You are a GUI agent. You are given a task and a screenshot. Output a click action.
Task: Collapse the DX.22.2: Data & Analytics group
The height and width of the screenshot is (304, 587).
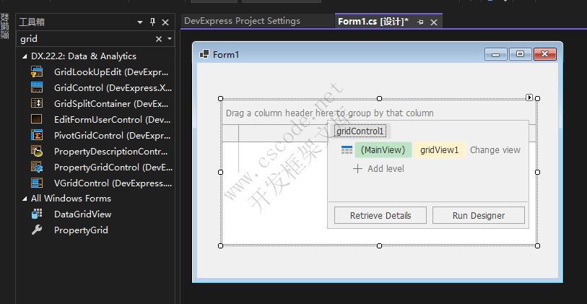[x=24, y=56]
